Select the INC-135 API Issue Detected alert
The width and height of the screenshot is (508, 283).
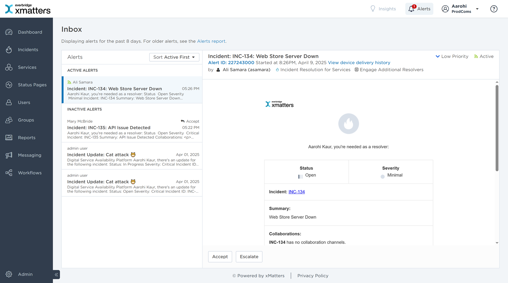[x=132, y=129]
